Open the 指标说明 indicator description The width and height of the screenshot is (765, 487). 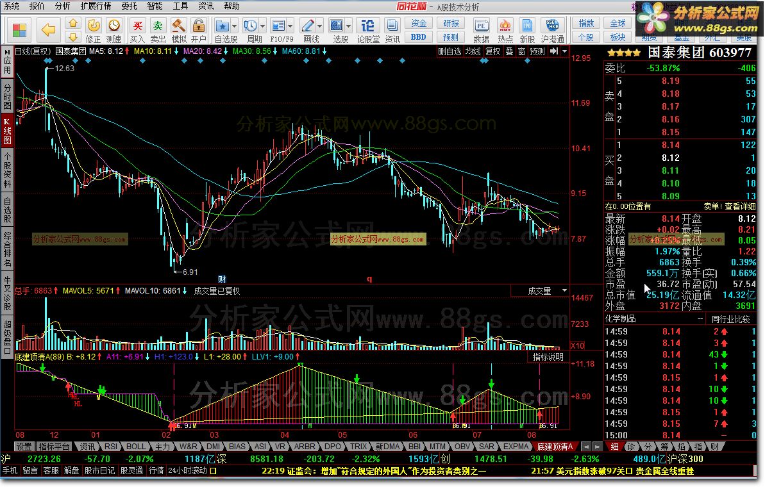[548, 358]
